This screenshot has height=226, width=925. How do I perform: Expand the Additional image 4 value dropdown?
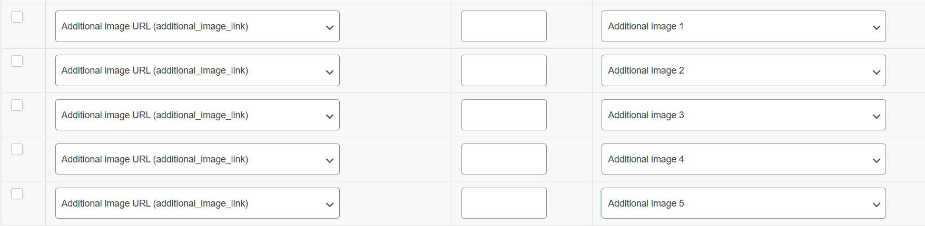(743, 159)
